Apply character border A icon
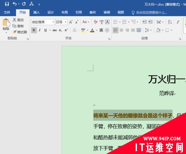The image size is (186, 154). [x=107, y=22]
